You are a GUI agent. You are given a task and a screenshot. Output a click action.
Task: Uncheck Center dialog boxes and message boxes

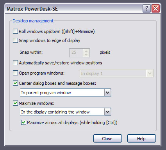[15, 83]
